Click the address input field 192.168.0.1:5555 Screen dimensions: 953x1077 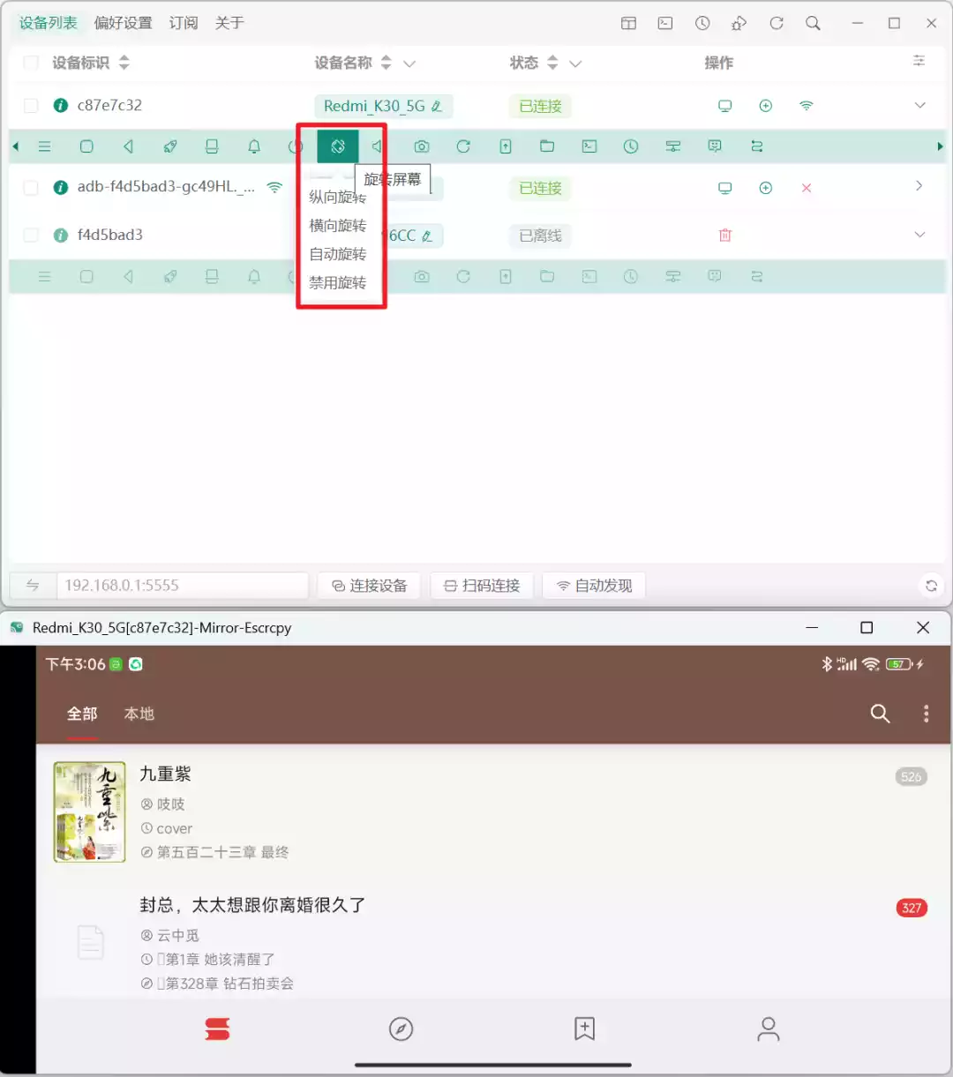tap(182, 586)
